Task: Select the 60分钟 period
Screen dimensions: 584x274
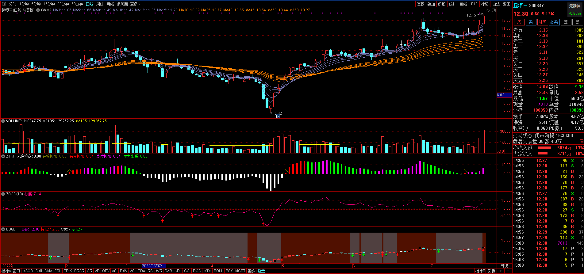Action: (77, 4)
